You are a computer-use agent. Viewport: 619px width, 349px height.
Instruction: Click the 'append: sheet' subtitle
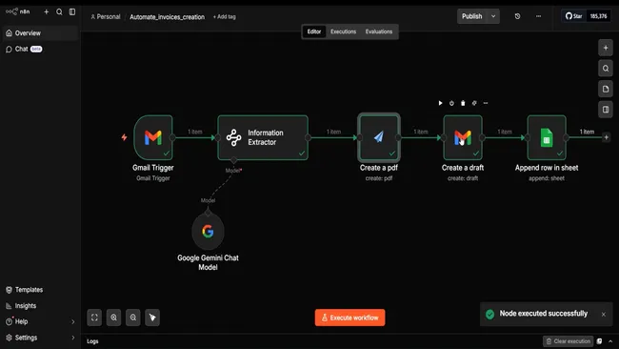[x=547, y=178]
